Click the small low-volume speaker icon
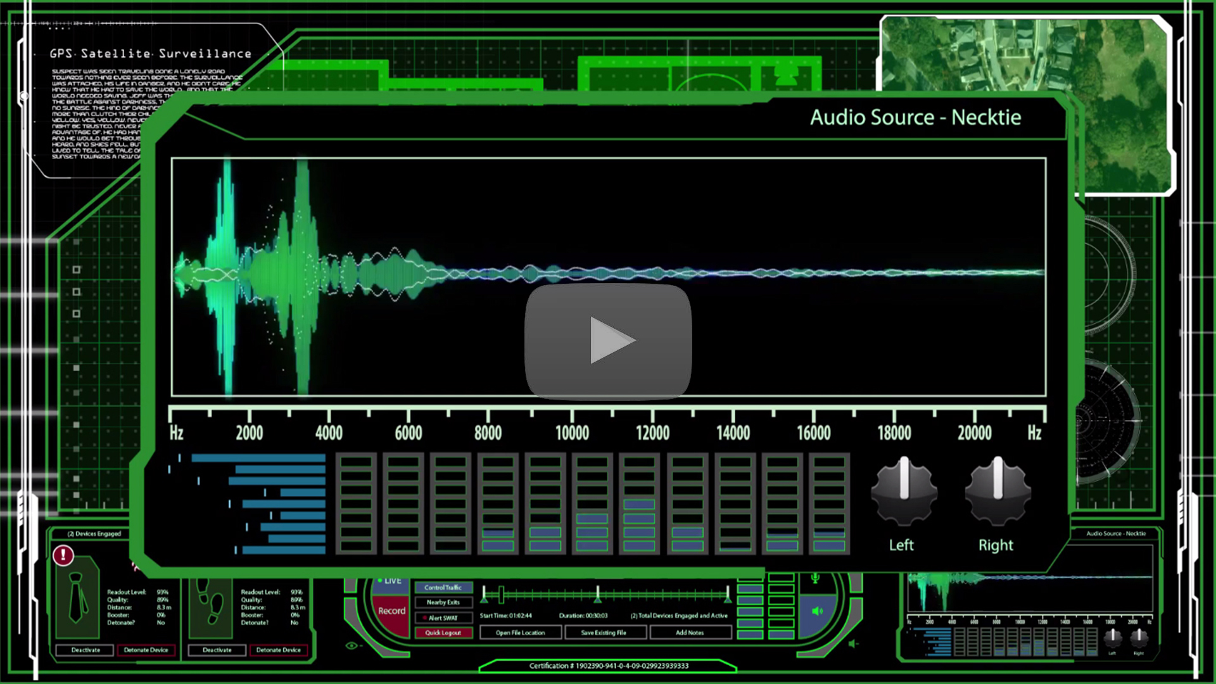The width and height of the screenshot is (1216, 684). 853,644
